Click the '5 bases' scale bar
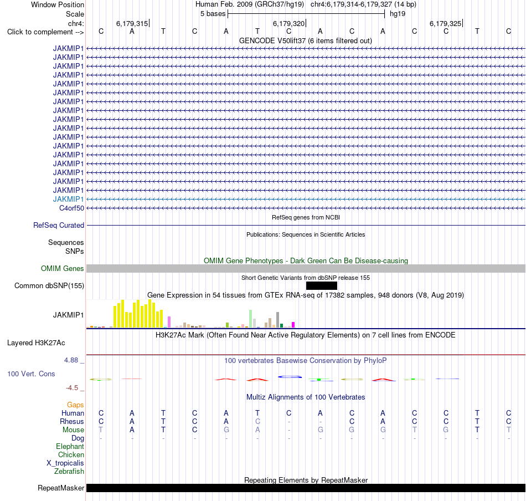The image size is (526, 501). tap(306, 14)
